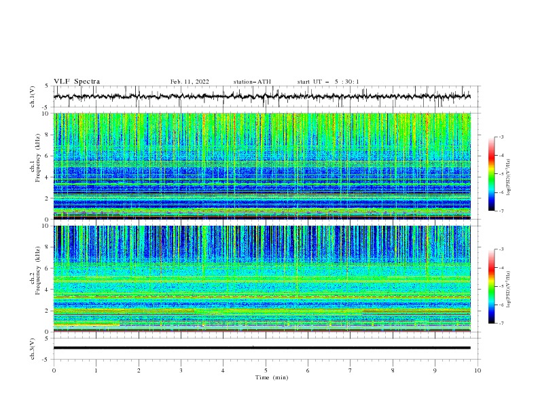The image size is (538, 416).
Task: Click the ch.1 waveform trace plot
Action: (262, 97)
